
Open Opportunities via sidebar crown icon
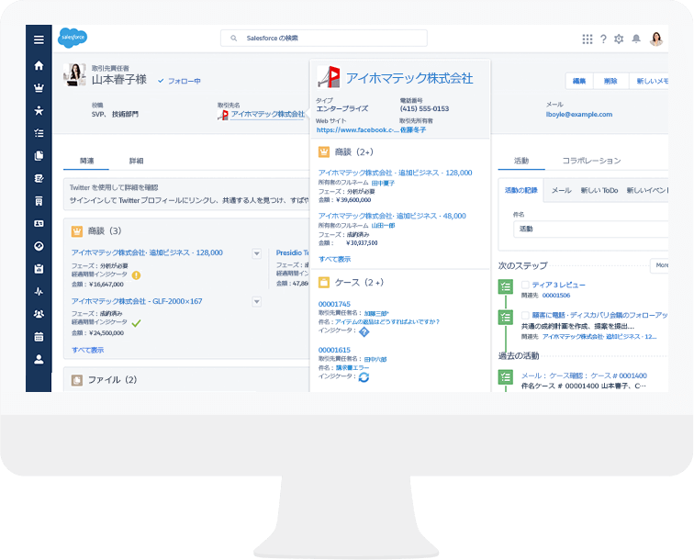click(x=39, y=88)
